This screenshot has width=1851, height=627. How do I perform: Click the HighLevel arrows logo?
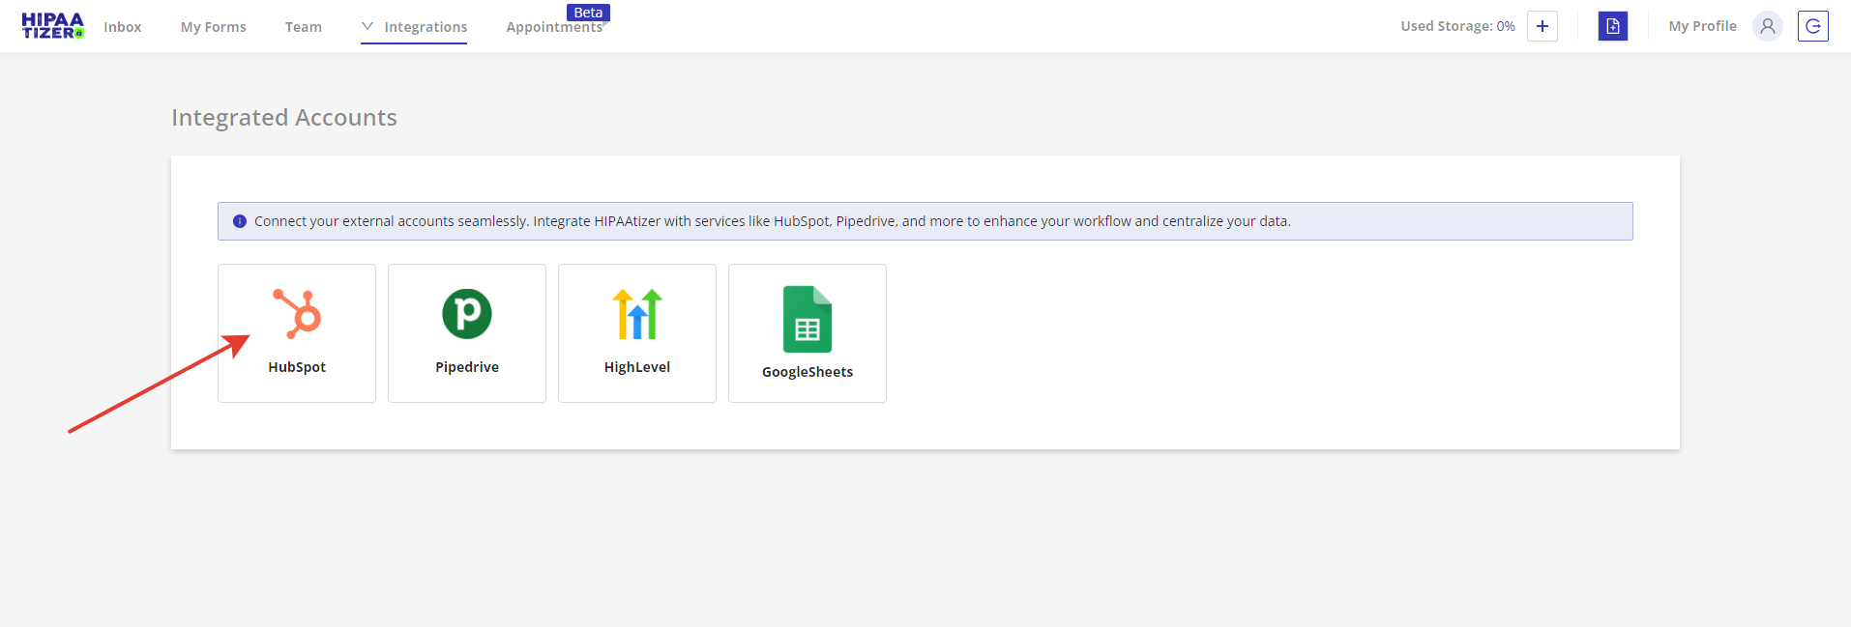point(637,314)
